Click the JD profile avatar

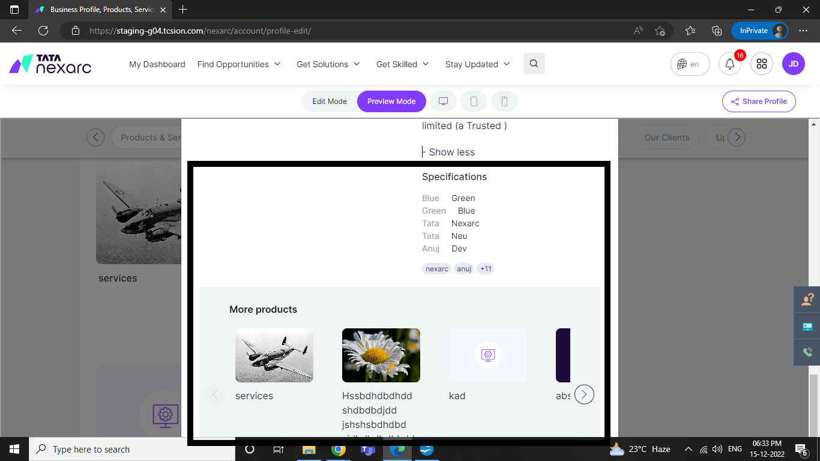click(794, 64)
